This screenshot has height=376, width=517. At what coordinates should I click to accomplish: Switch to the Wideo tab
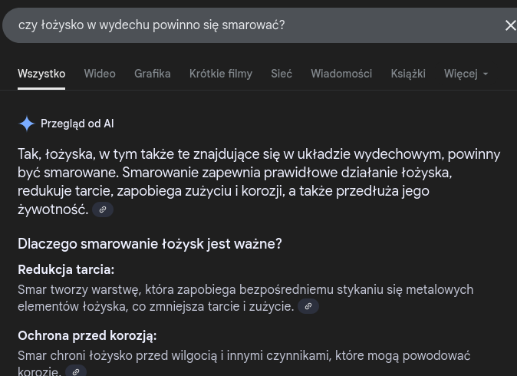click(100, 74)
